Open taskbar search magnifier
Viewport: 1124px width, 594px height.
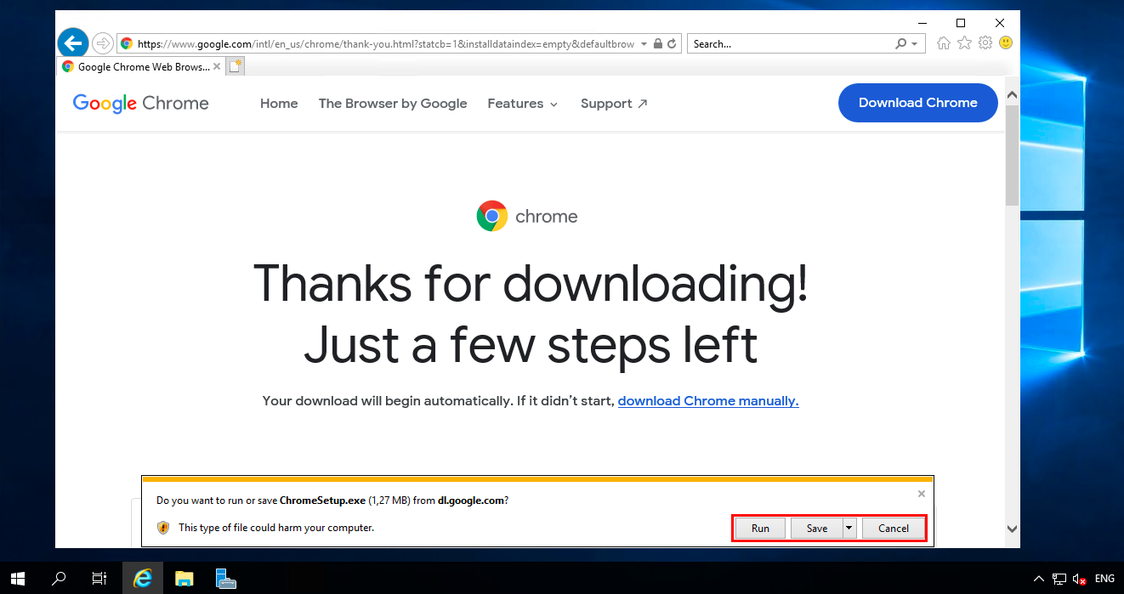pos(59,579)
